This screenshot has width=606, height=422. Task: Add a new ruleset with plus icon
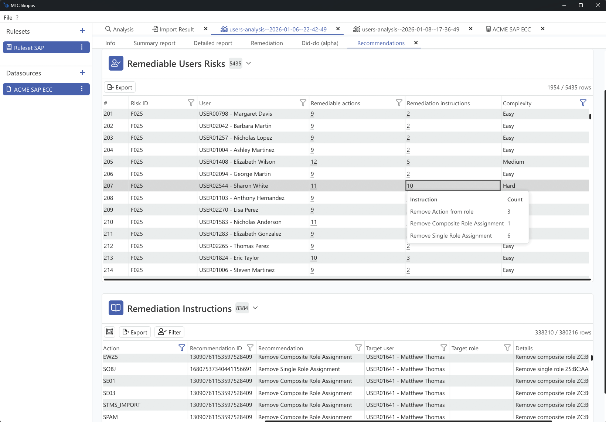pos(82,31)
